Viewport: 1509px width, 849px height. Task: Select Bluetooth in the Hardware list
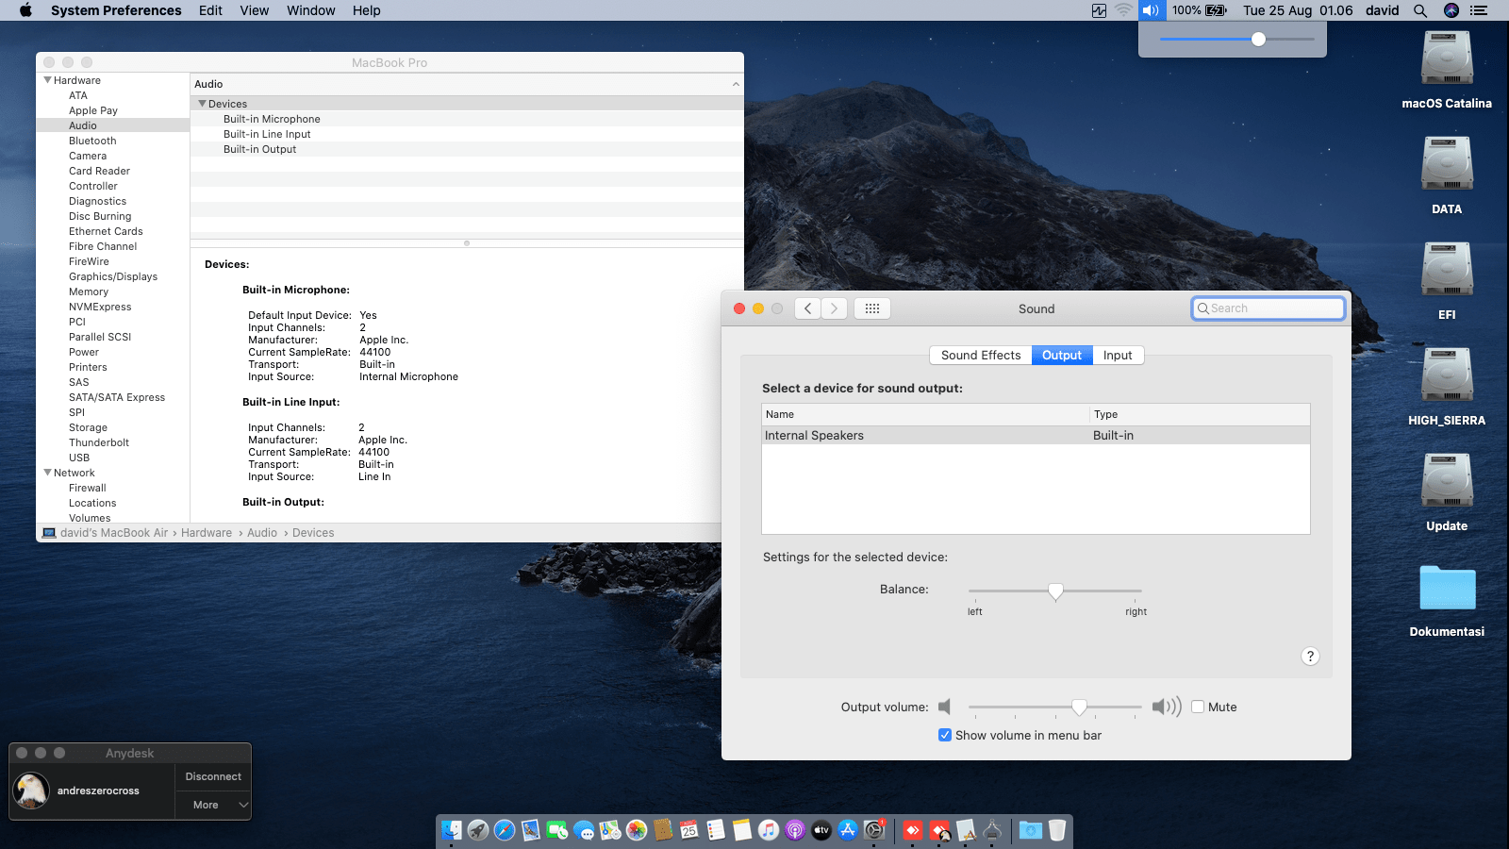(x=92, y=141)
